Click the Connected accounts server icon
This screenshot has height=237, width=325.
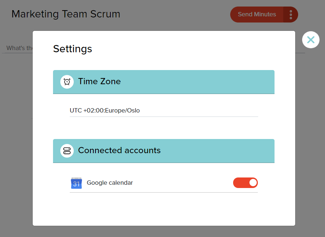pos(67,151)
